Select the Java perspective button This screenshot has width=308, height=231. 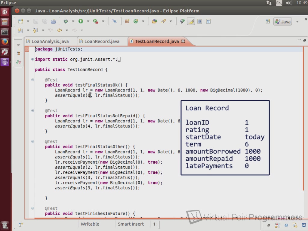[283, 22]
